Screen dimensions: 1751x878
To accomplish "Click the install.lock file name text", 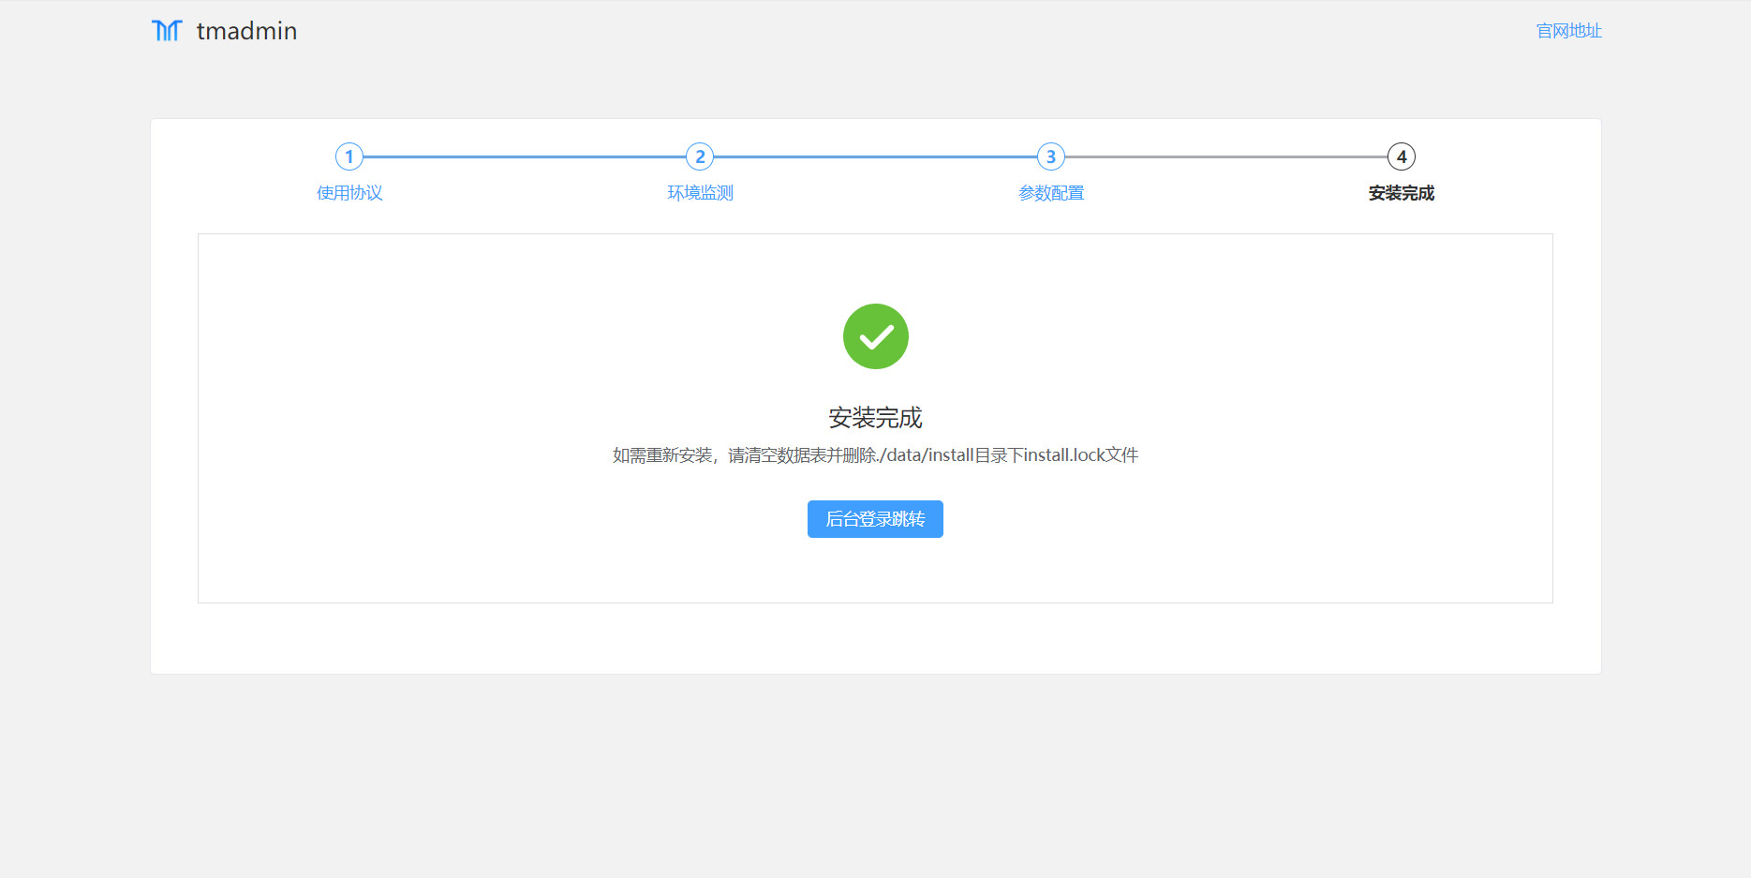I will coord(1063,455).
